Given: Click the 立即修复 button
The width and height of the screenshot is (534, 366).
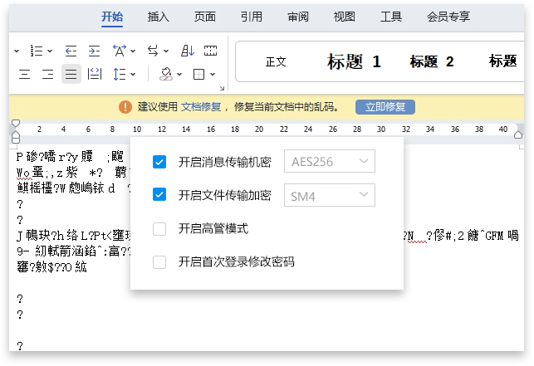Looking at the screenshot, I should coord(385,107).
